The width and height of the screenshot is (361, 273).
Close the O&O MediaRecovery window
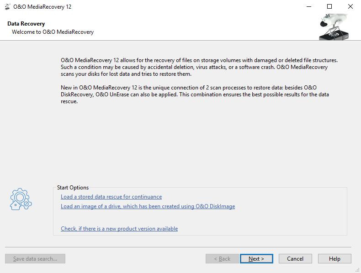[350, 7]
